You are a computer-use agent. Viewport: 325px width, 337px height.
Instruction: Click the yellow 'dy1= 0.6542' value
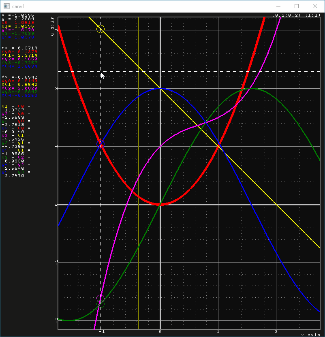[19, 85]
